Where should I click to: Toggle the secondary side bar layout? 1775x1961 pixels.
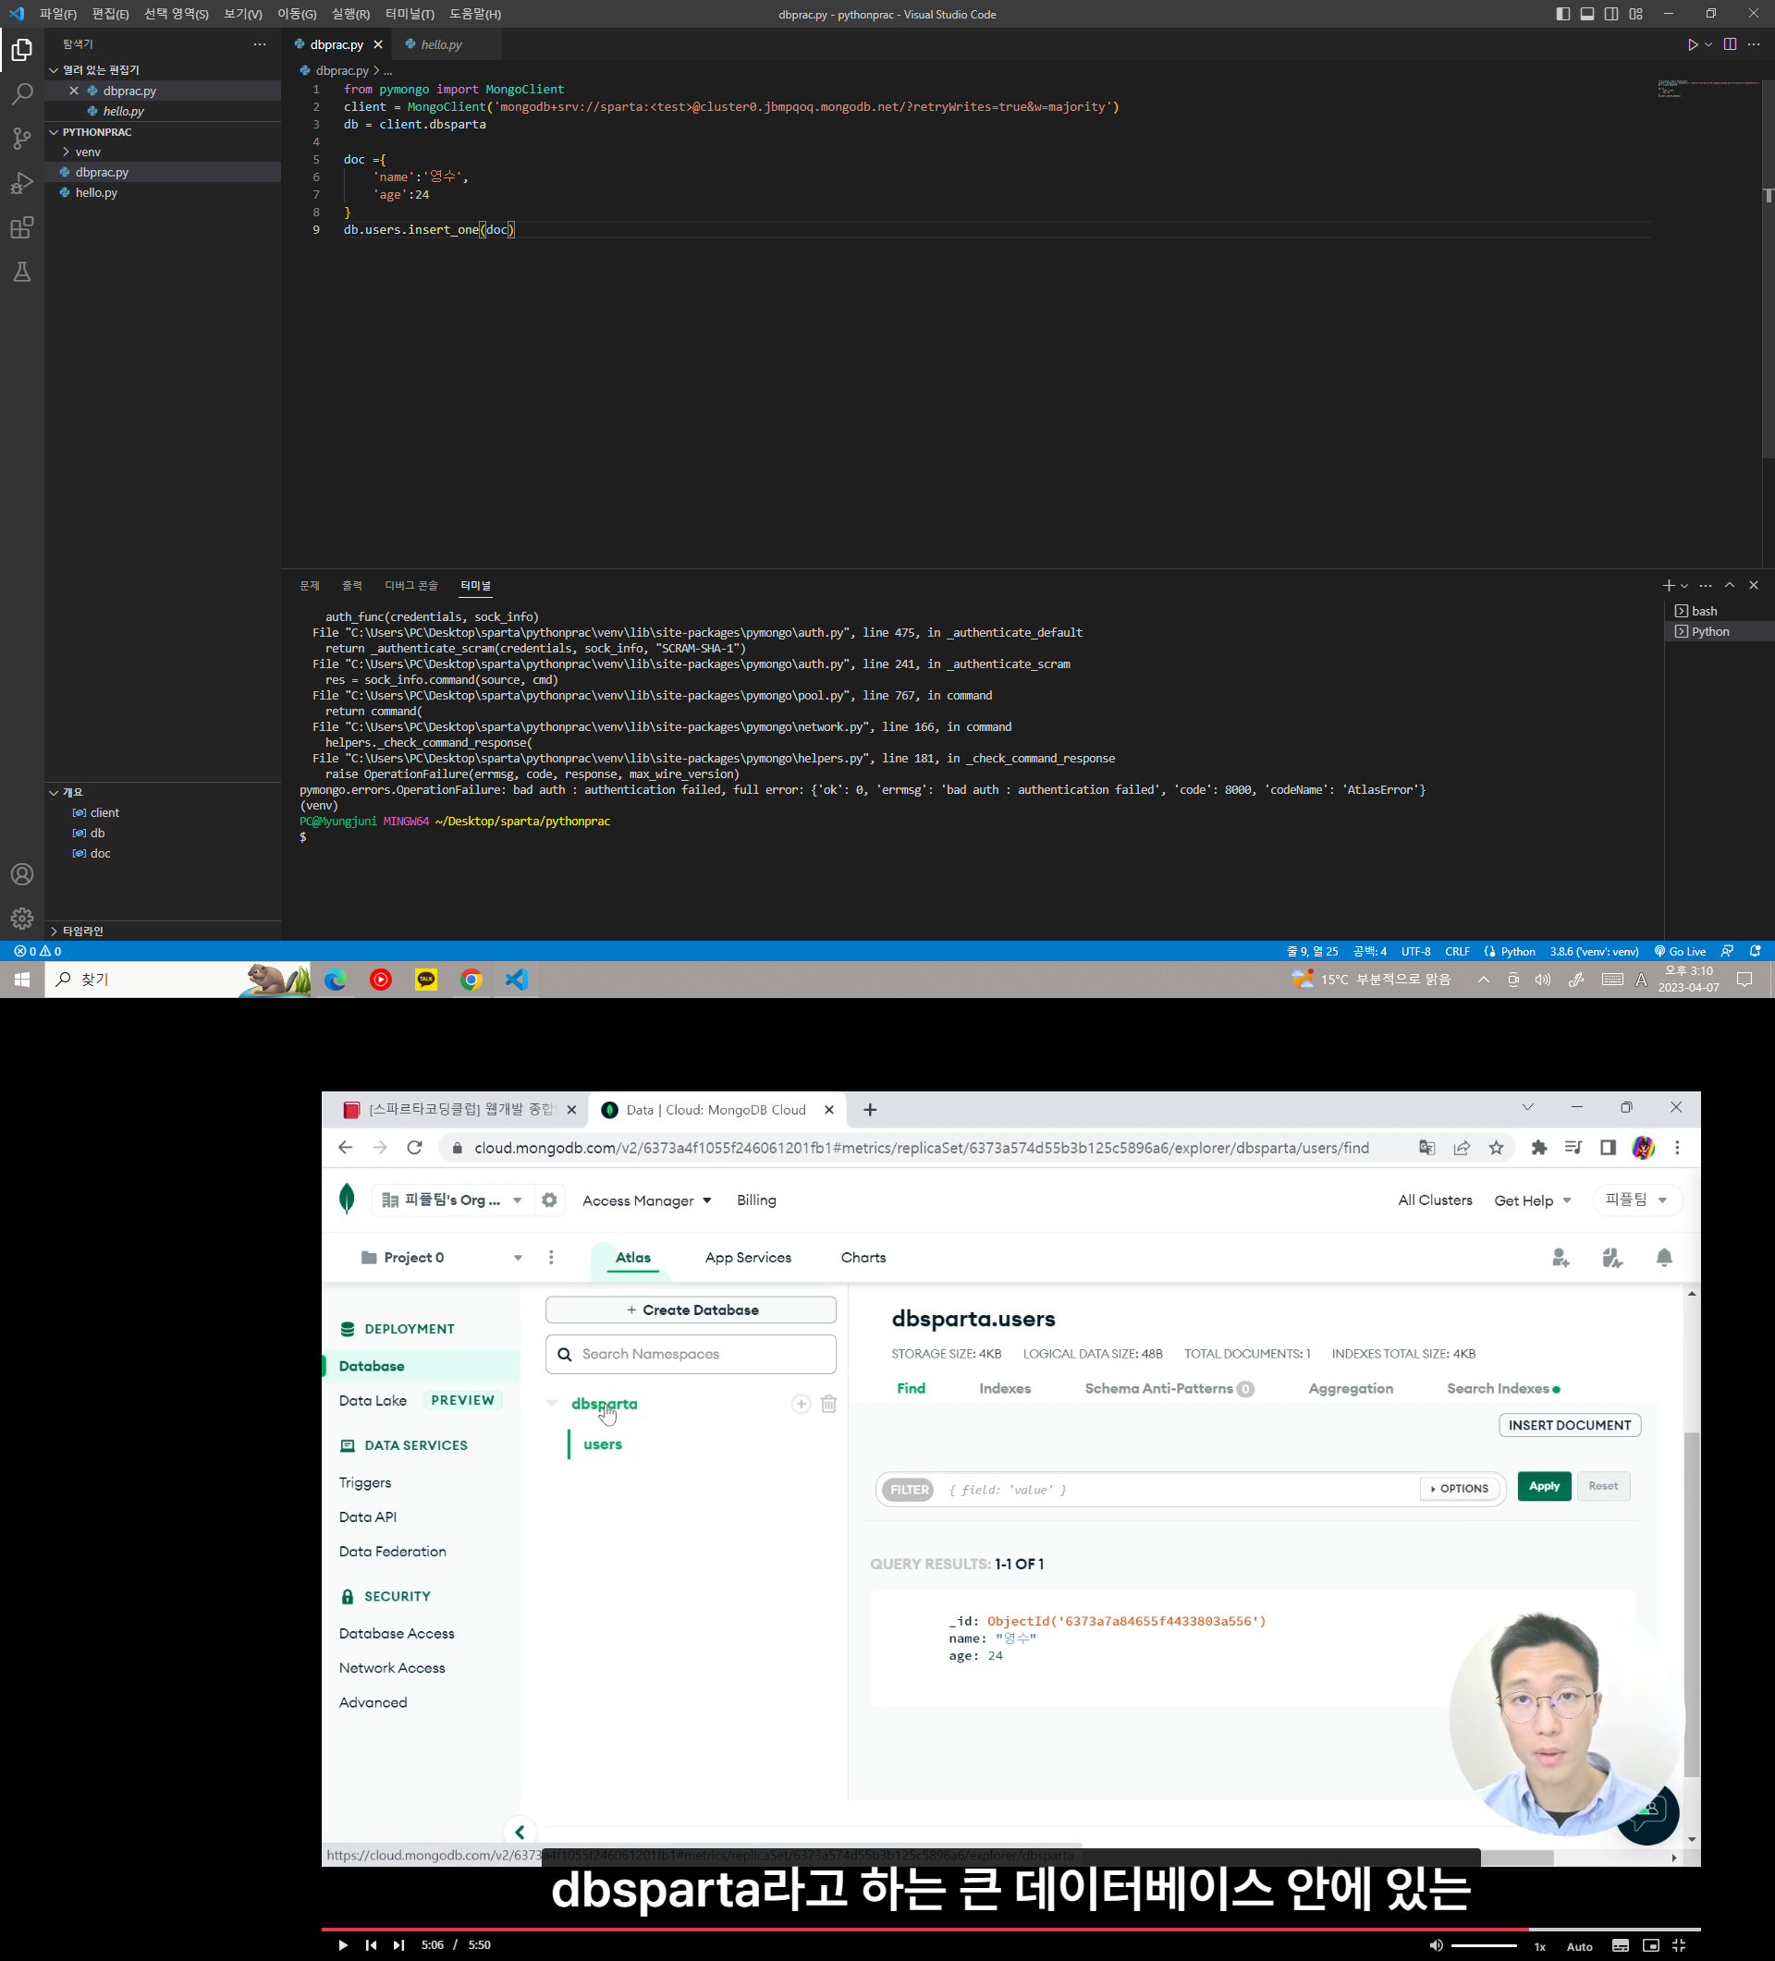(1611, 14)
